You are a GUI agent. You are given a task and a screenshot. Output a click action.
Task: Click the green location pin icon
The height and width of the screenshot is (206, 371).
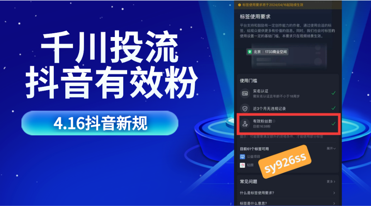point(249,52)
